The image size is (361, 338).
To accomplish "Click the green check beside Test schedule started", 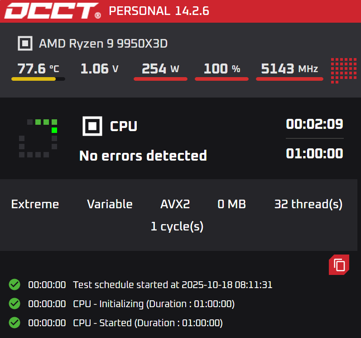I will click(x=14, y=285).
